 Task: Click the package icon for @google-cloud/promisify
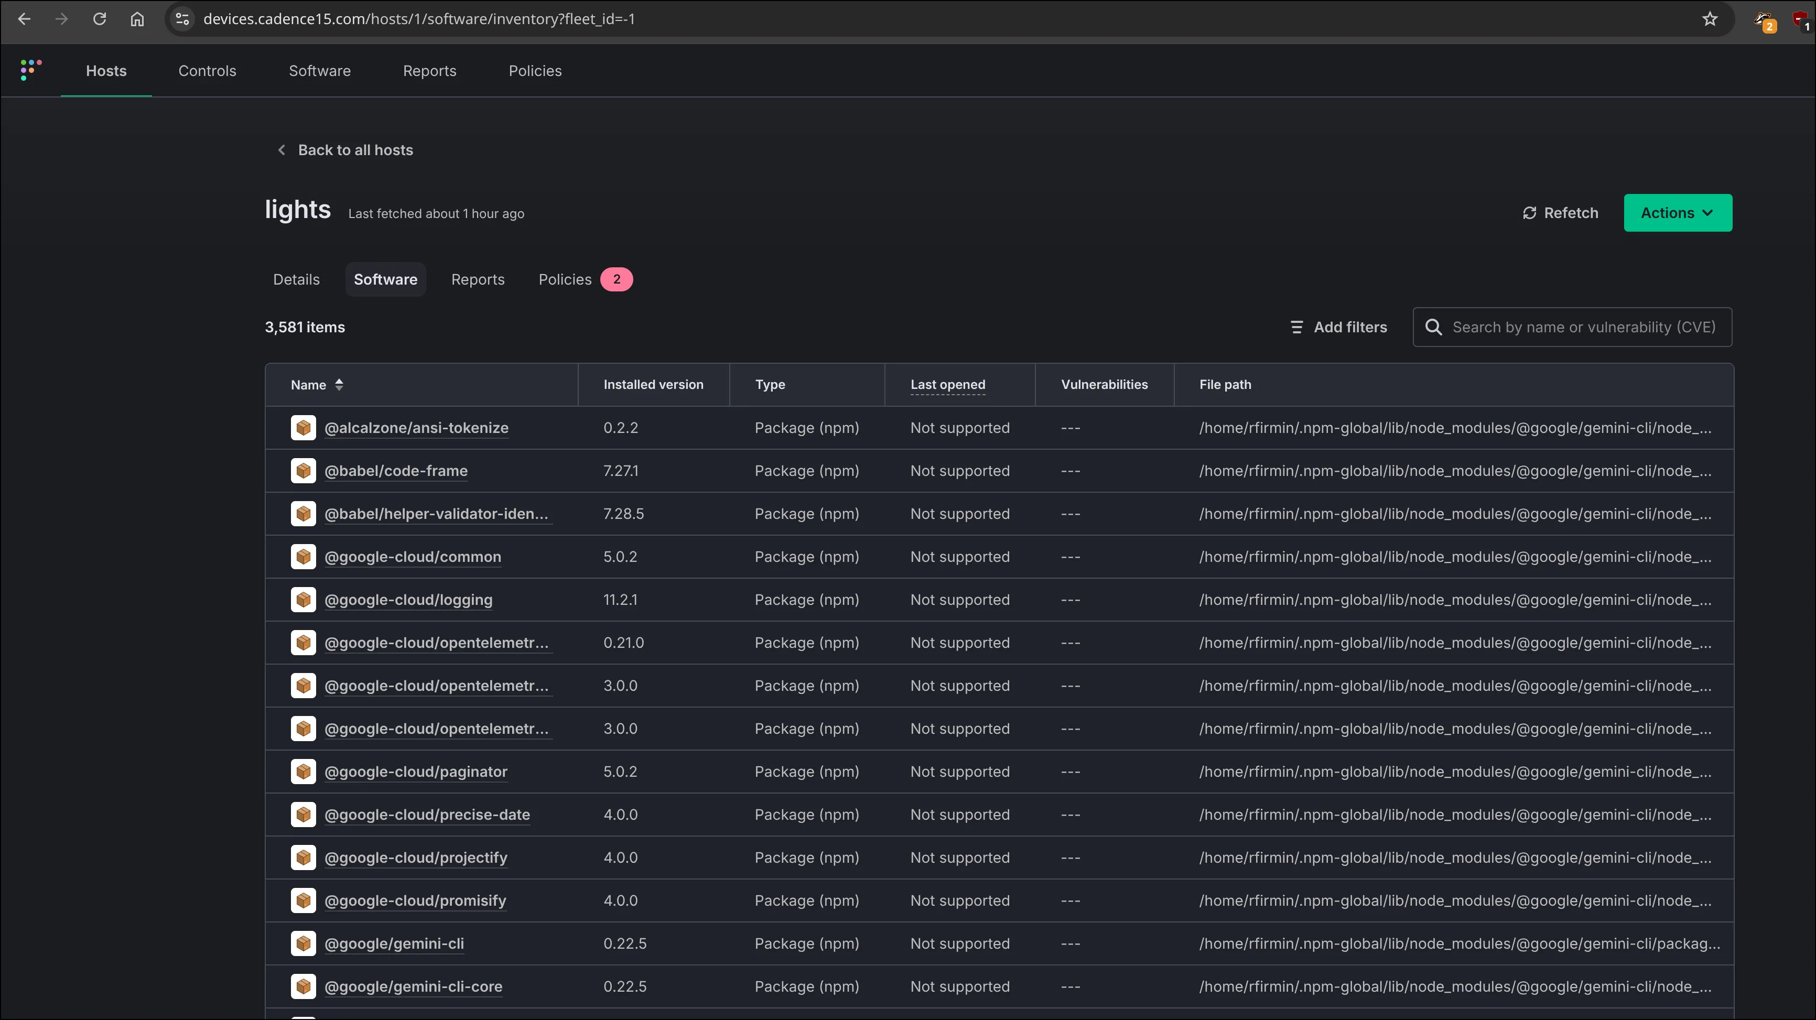pos(303,901)
